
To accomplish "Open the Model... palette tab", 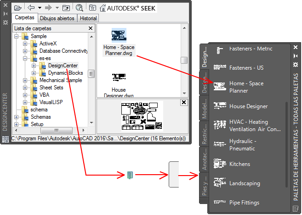I will [204, 108].
